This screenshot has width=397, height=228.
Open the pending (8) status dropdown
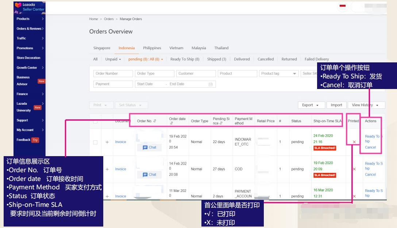tap(146, 59)
